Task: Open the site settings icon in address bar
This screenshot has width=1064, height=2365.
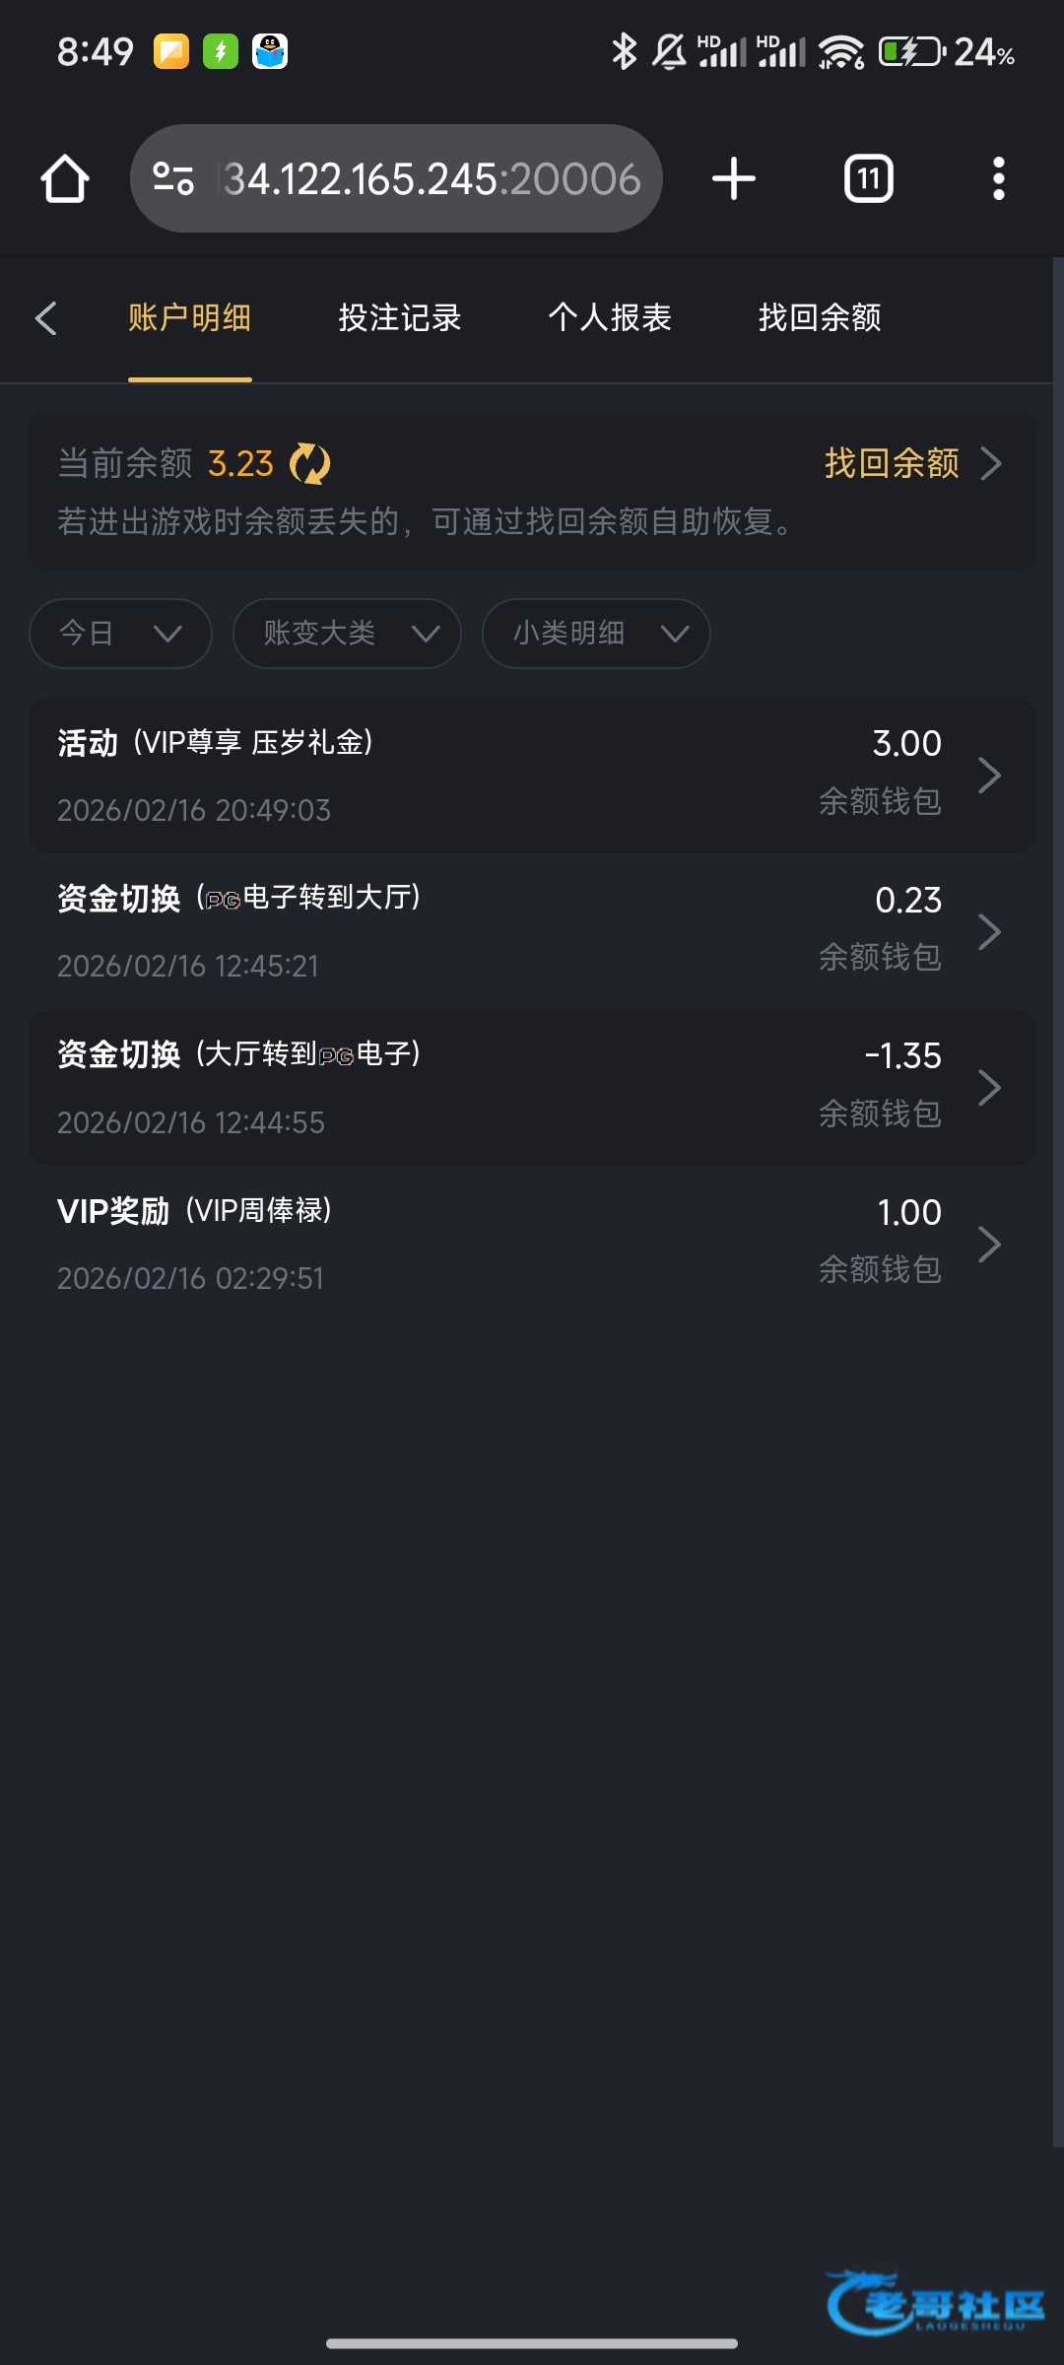Action: pyautogui.click(x=173, y=179)
